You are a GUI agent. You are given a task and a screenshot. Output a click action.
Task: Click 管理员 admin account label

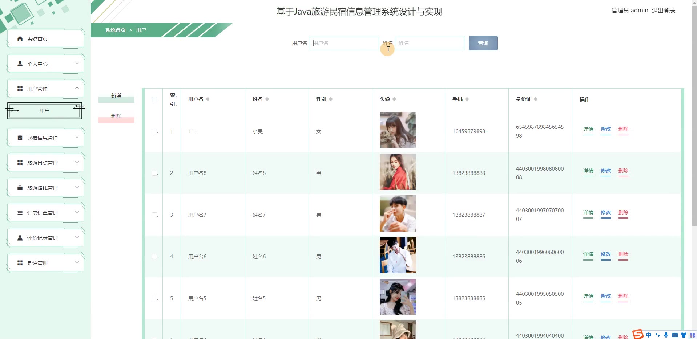[630, 11]
